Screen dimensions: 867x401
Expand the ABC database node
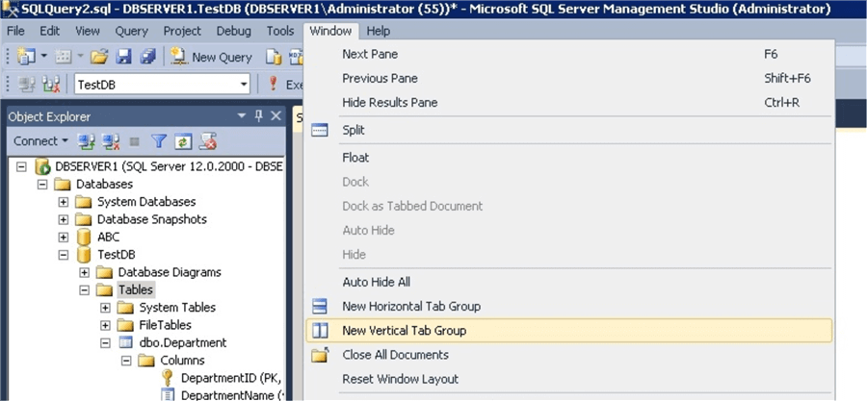pyautogui.click(x=63, y=238)
